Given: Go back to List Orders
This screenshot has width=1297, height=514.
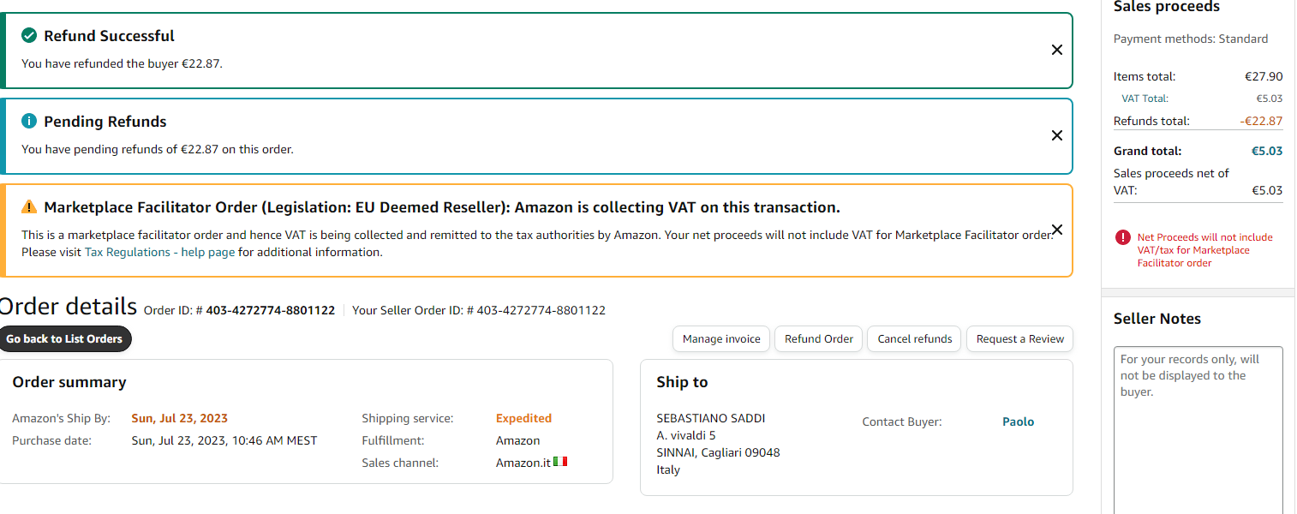Looking at the screenshot, I should [64, 339].
